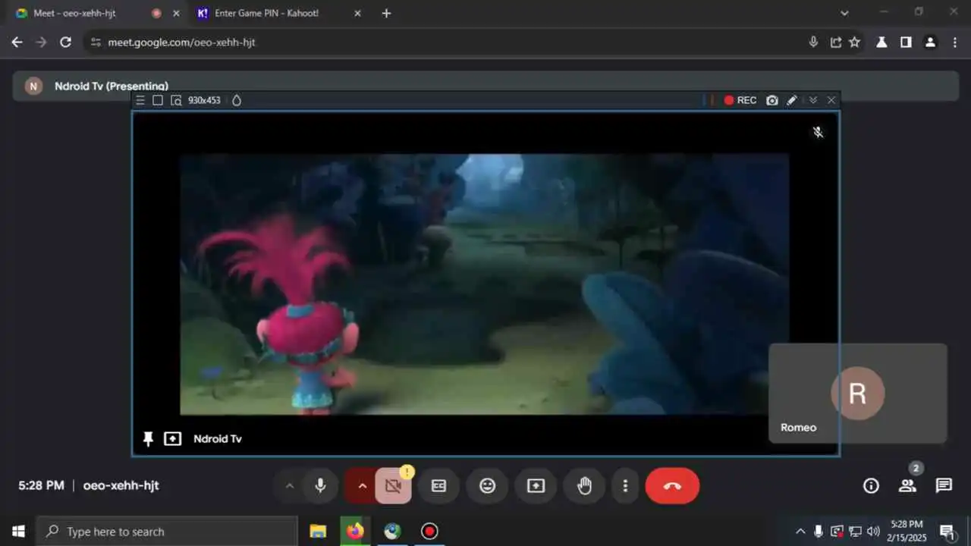Open meeting details info icon
This screenshot has width=971, height=546.
point(871,486)
